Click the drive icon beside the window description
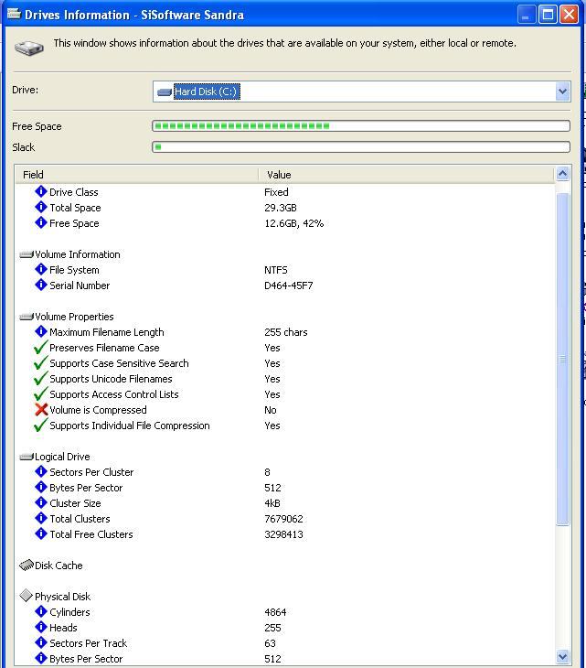The width and height of the screenshot is (586, 668). (x=29, y=48)
